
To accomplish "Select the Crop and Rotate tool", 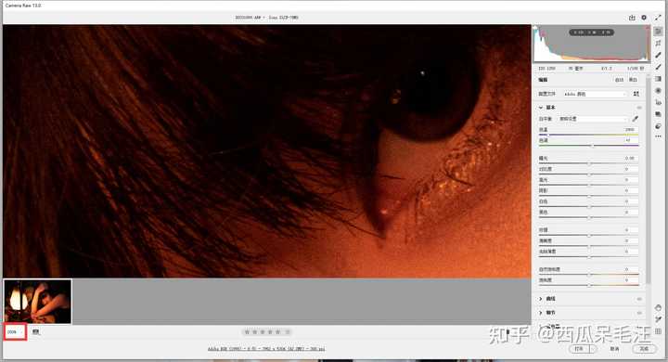I will 658,43.
